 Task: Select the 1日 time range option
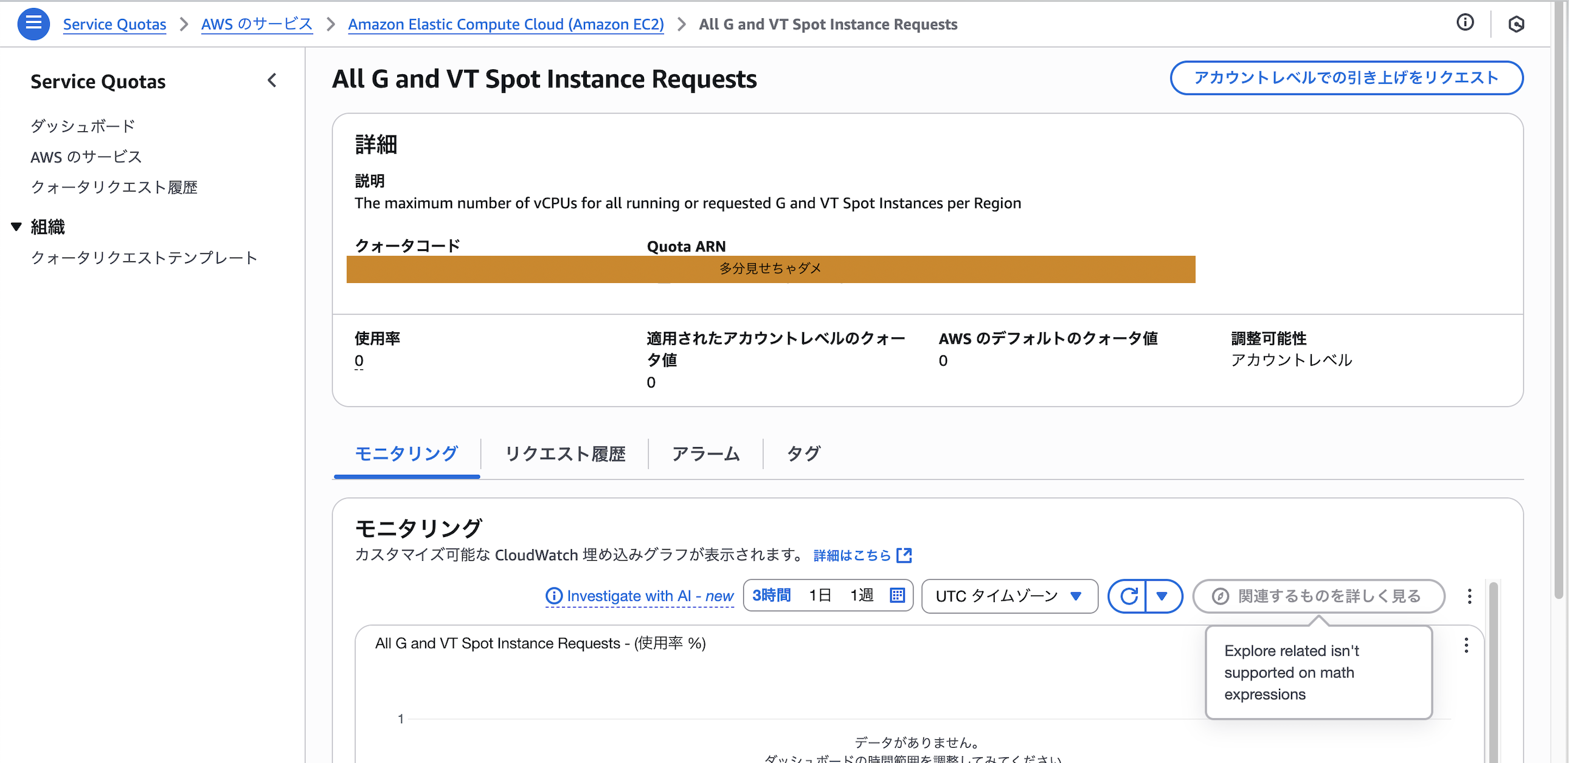[x=820, y=595]
